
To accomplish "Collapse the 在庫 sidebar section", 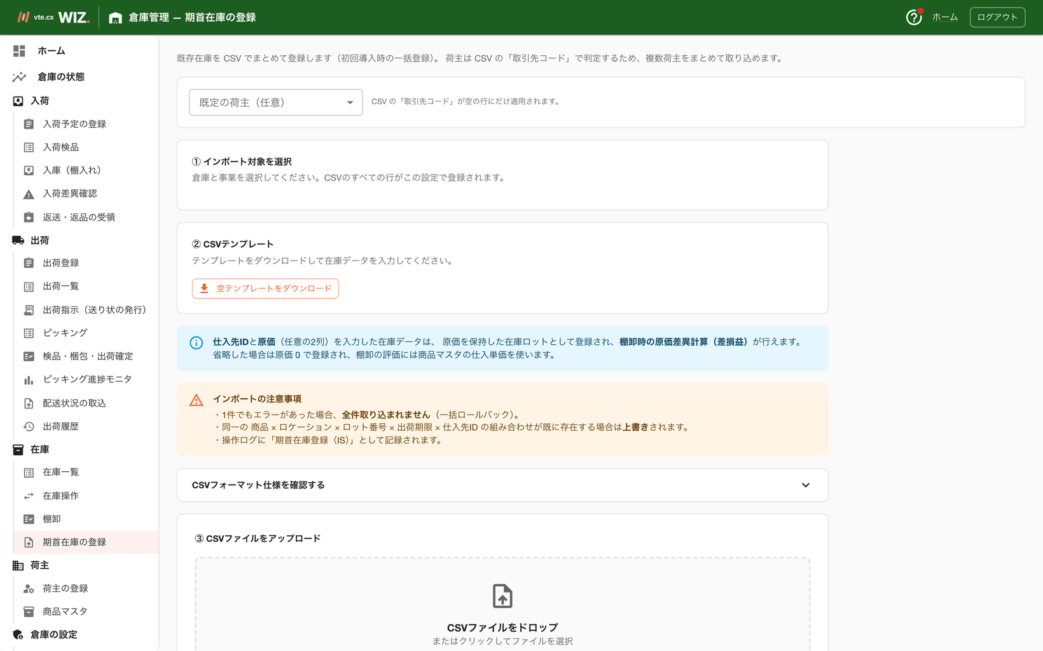I will point(79,450).
